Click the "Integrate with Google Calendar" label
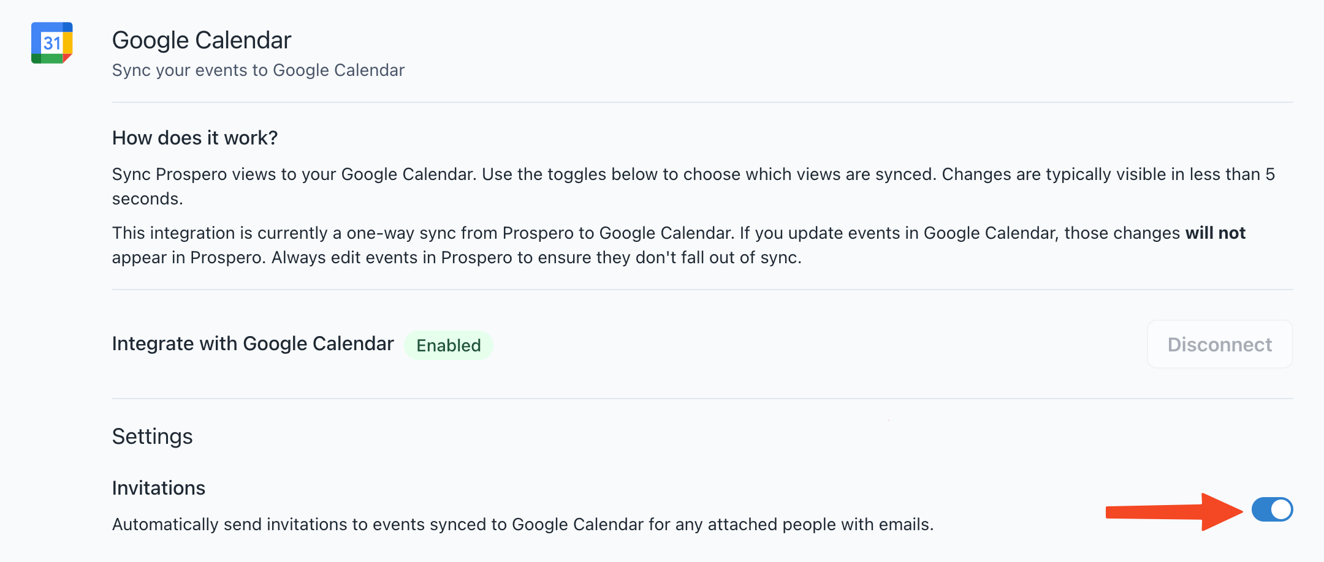The width and height of the screenshot is (1324, 562). 253,344
